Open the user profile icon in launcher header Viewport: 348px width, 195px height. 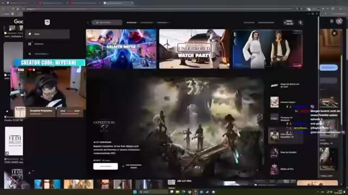pyautogui.click(x=301, y=23)
